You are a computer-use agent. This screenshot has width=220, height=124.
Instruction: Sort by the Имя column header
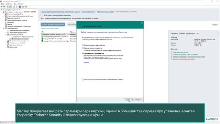(43, 32)
